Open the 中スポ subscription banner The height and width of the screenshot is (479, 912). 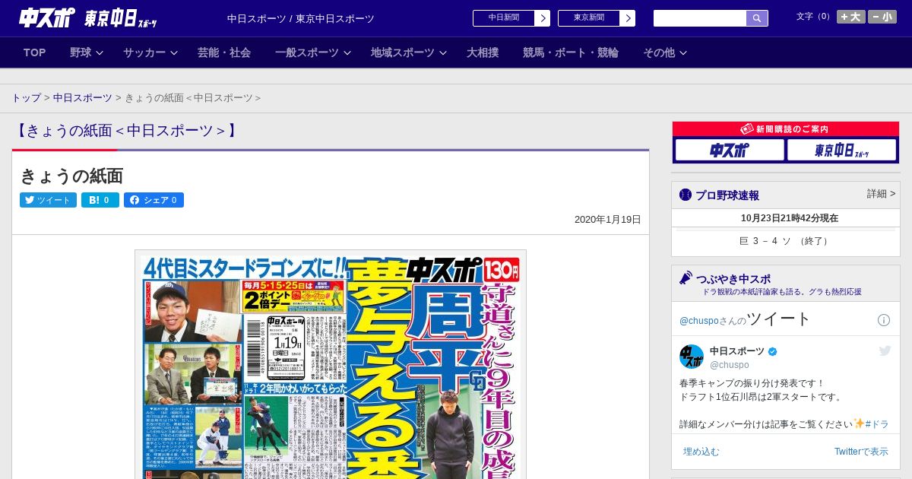730,150
